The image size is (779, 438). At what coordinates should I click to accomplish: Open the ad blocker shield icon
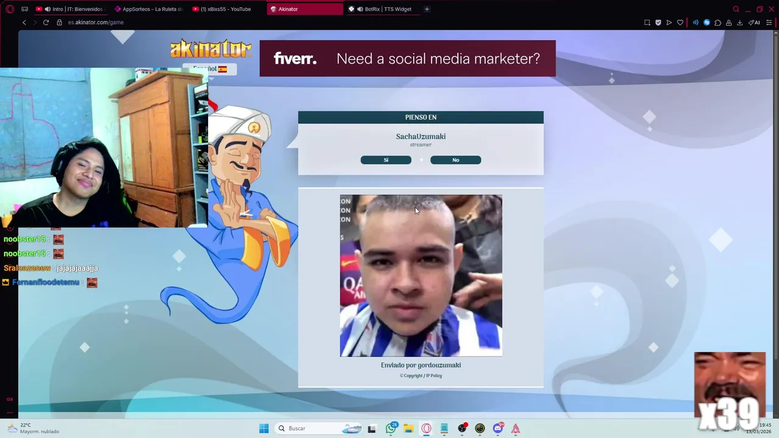point(658,23)
